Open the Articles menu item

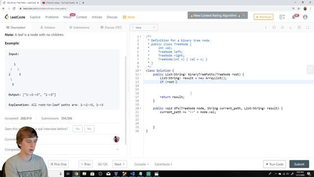coord(97,17)
